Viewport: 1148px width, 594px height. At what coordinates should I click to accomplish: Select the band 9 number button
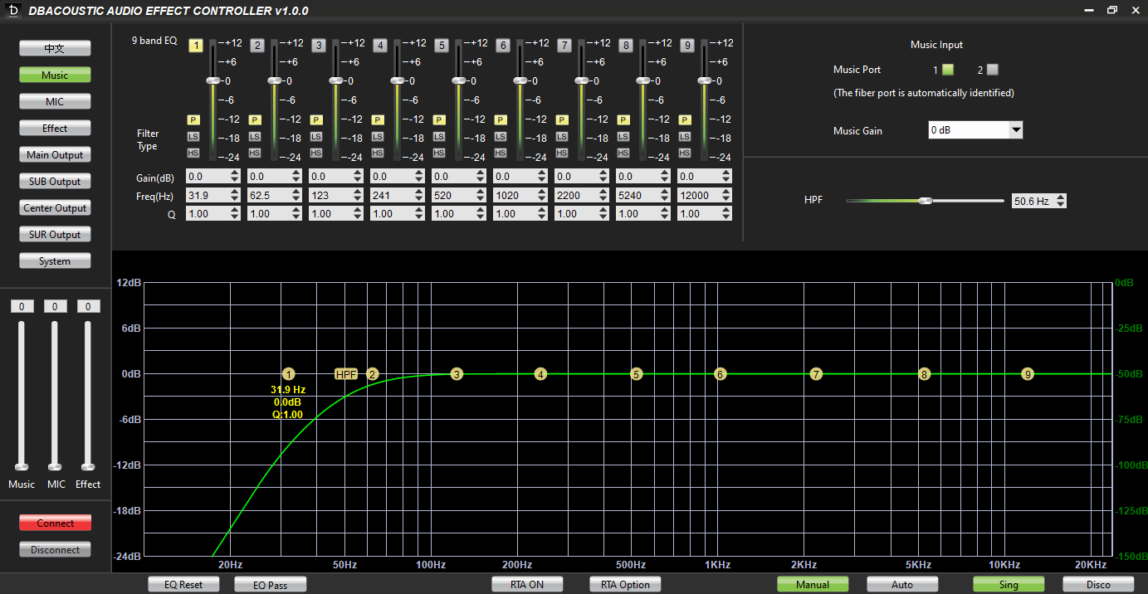click(686, 46)
